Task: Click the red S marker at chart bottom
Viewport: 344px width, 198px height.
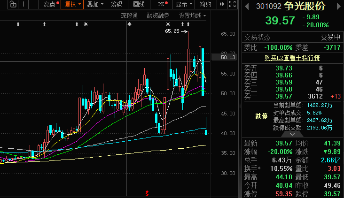Action: coord(147,193)
